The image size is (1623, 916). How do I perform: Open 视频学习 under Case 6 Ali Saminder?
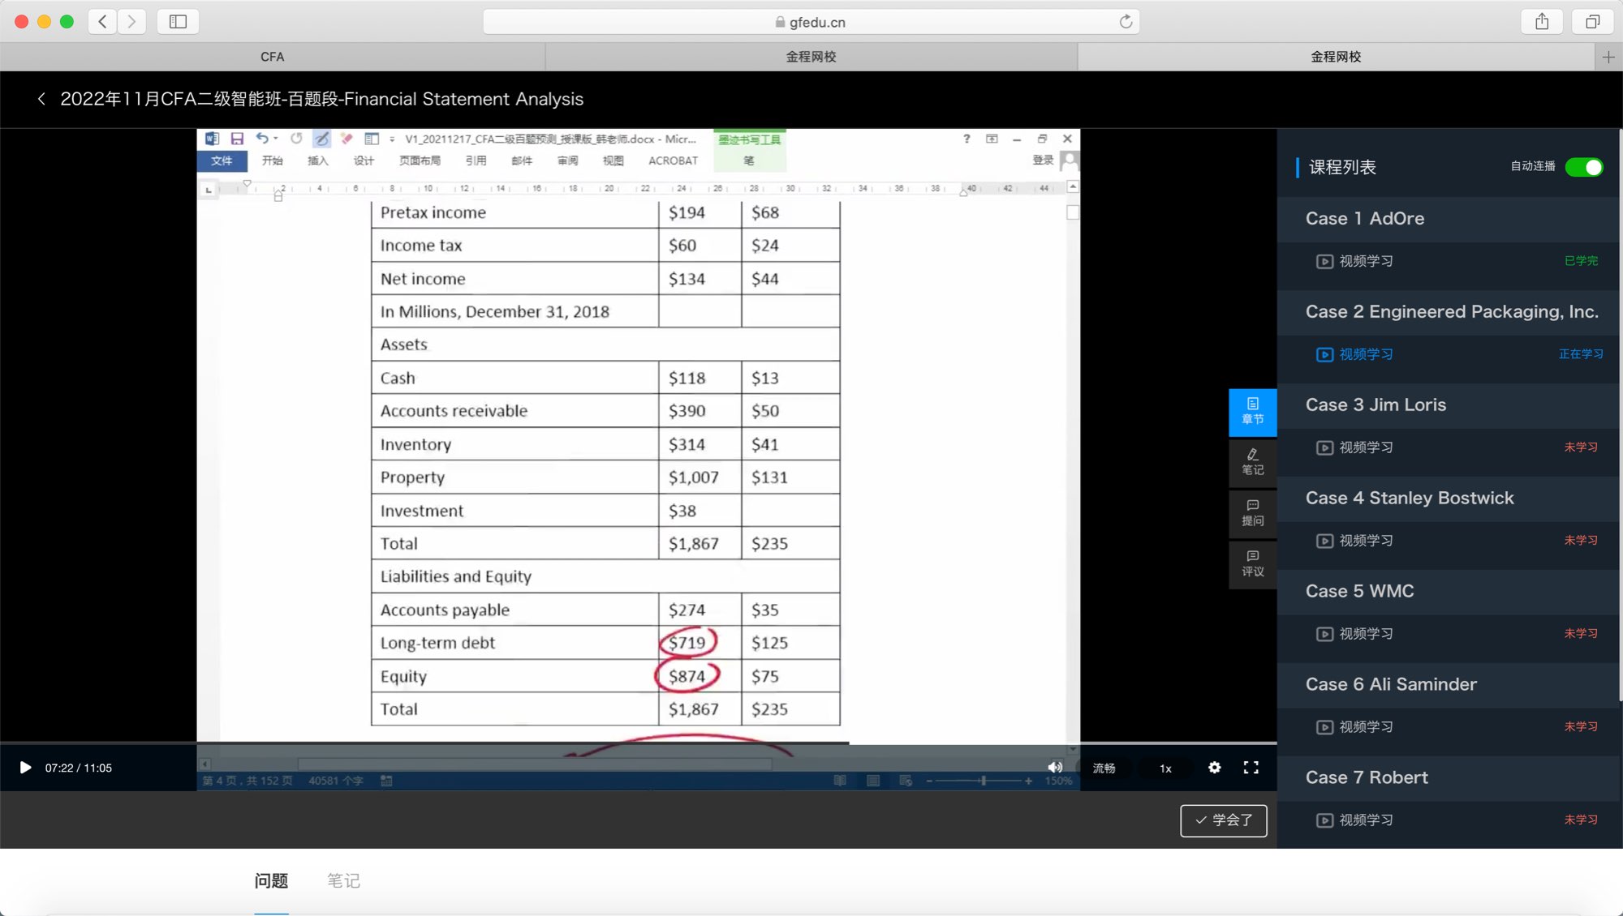tap(1366, 728)
